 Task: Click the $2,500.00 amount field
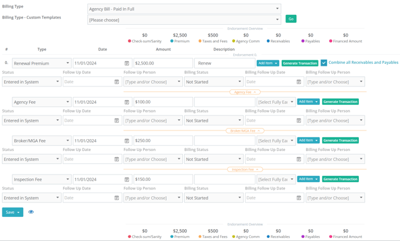pyautogui.click(x=163, y=63)
